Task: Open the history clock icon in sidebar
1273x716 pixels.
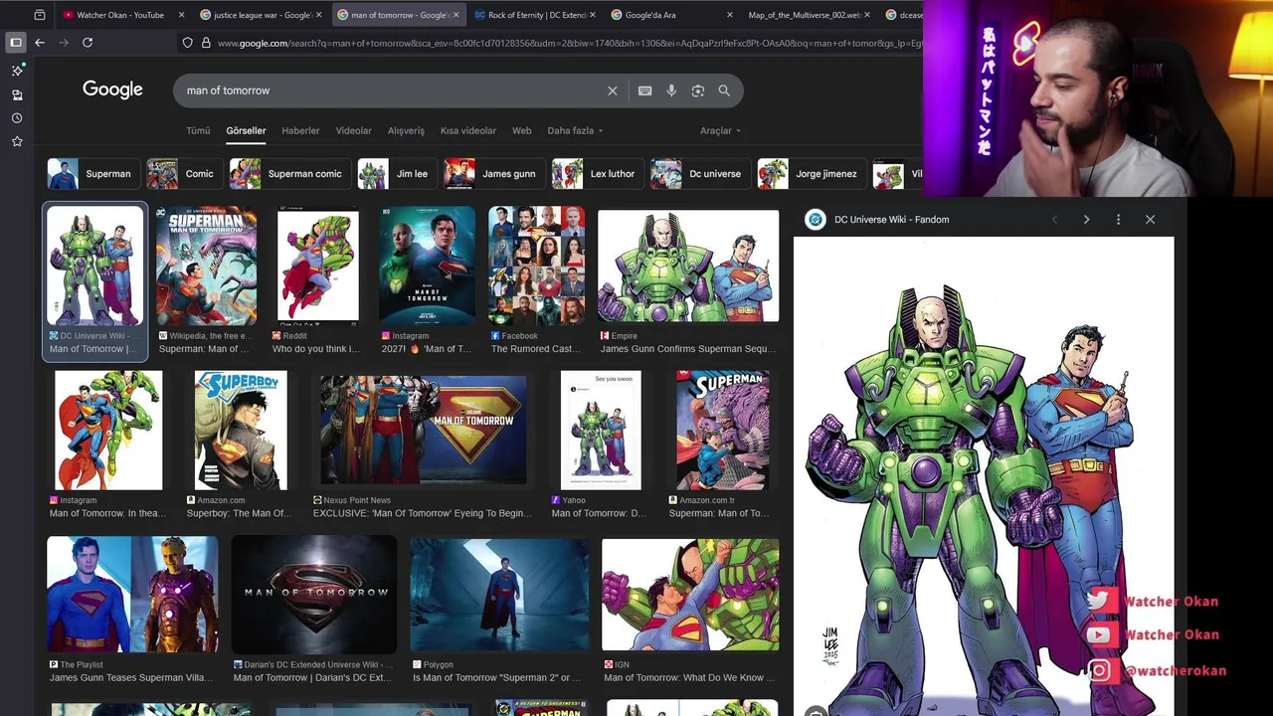Action: 17,118
